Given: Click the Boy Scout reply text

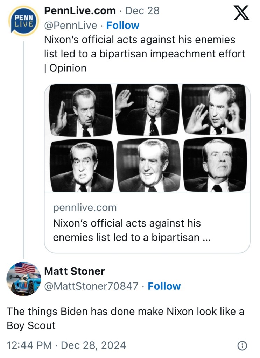Looking at the screenshot, I should tap(125, 318).
